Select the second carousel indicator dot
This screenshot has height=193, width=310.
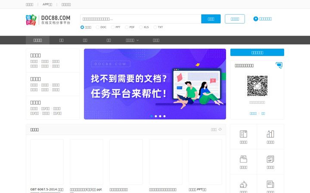[x=156, y=116]
